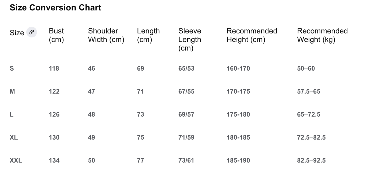This screenshot has height=177, width=367.
Task: Select the shoulder width value 47
Action: (x=91, y=91)
